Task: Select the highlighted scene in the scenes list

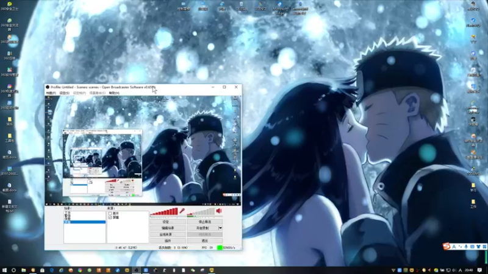Action: [x=85, y=222]
